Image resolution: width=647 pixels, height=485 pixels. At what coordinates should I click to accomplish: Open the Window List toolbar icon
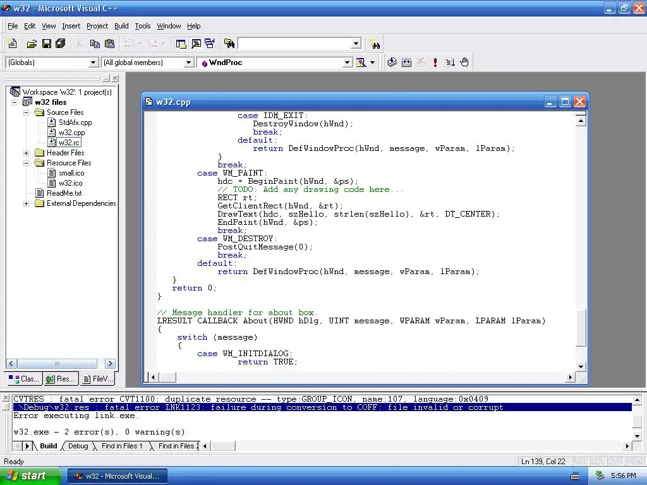(210, 44)
